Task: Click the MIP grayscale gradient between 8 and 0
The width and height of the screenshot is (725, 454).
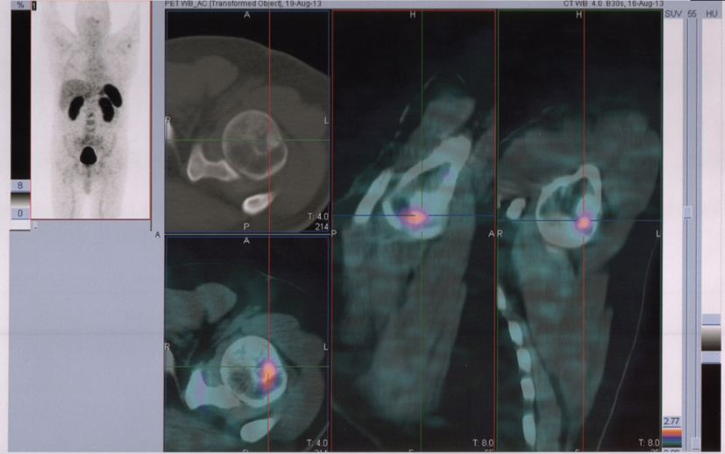Action: point(19,199)
